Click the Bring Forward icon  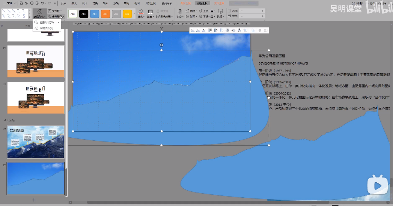click(200, 11)
